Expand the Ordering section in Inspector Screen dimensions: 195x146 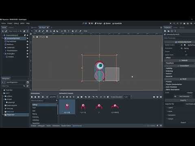coord(169,71)
